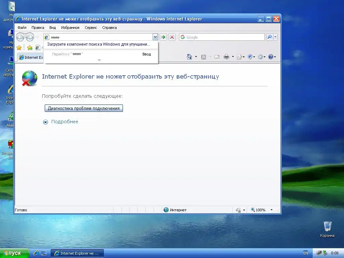Open the Правка menu
The image size is (344, 258).
pos(38,28)
